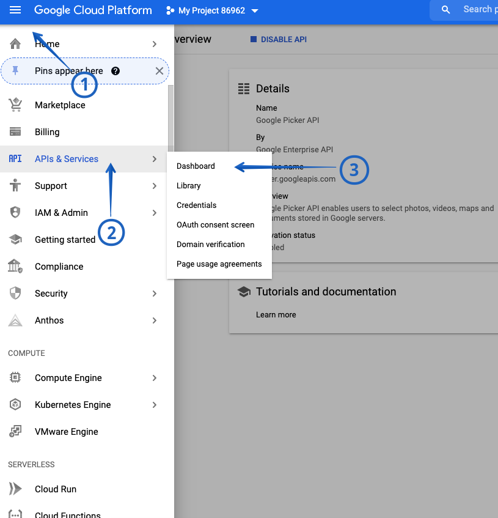
Task: Open the navigation hamburger menu
Action: 15,9
